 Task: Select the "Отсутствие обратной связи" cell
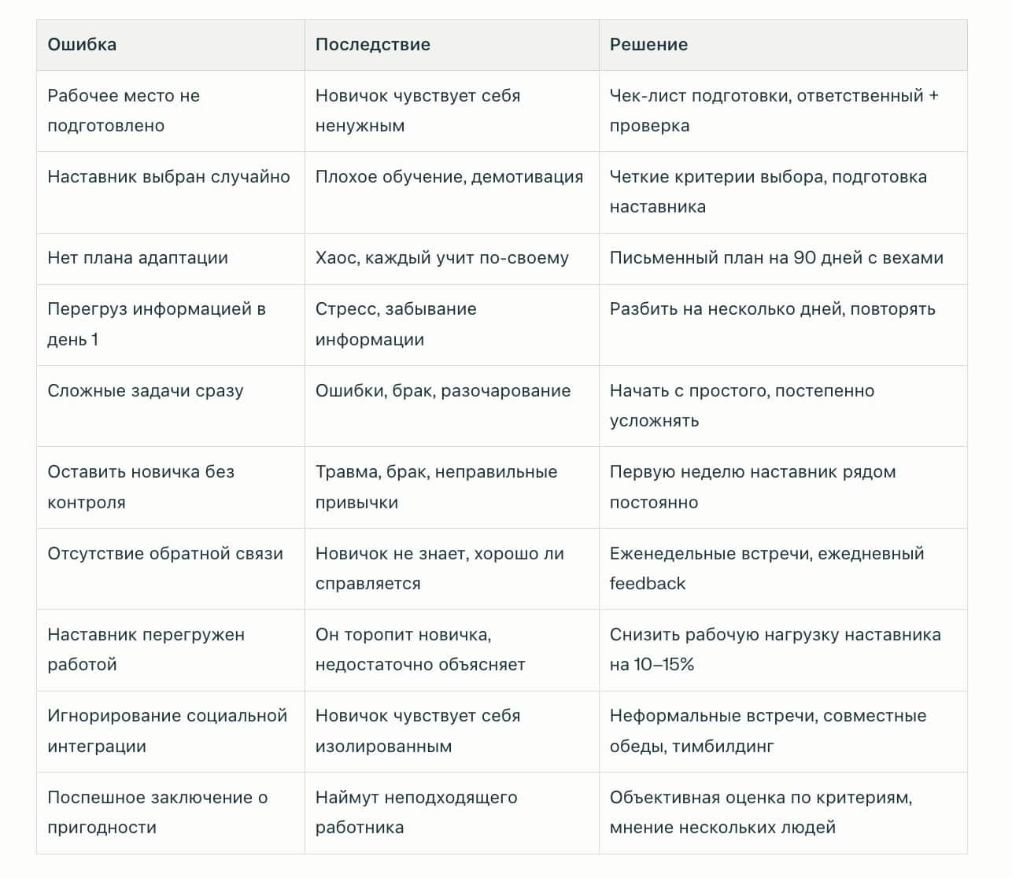click(x=165, y=554)
